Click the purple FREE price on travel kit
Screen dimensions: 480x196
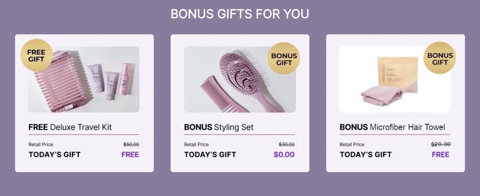coord(130,155)
